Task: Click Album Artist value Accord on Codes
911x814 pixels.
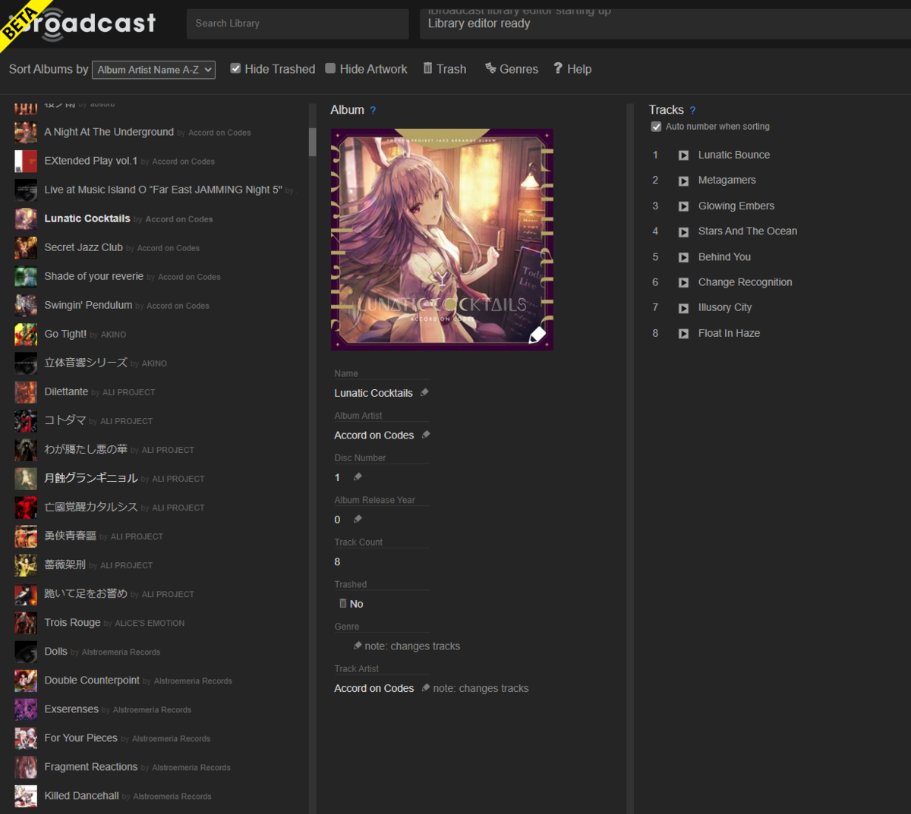Action: tap(374, 435)
